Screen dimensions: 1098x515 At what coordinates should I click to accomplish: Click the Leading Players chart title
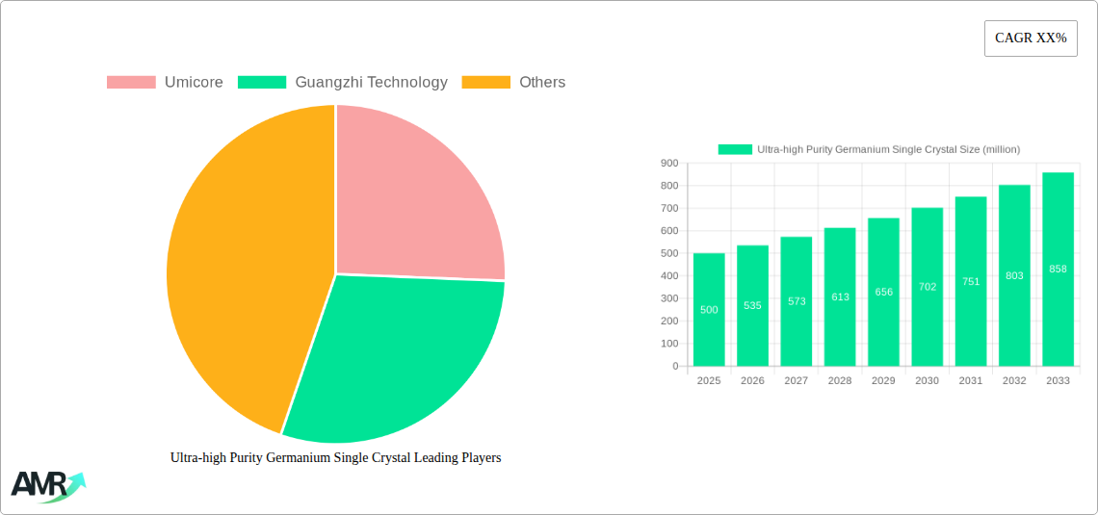(335, 458)
